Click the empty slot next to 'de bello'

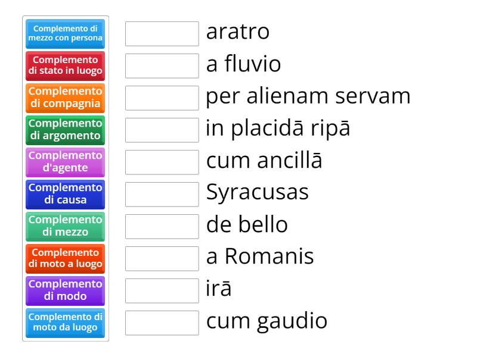162,227
